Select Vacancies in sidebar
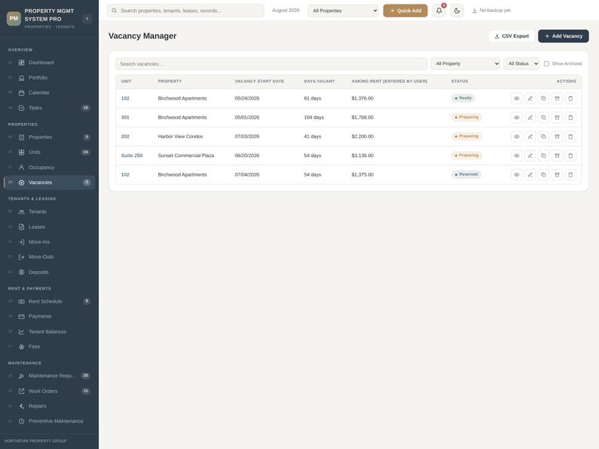Screen dimensions: 599x449 [x=49, y=183]
